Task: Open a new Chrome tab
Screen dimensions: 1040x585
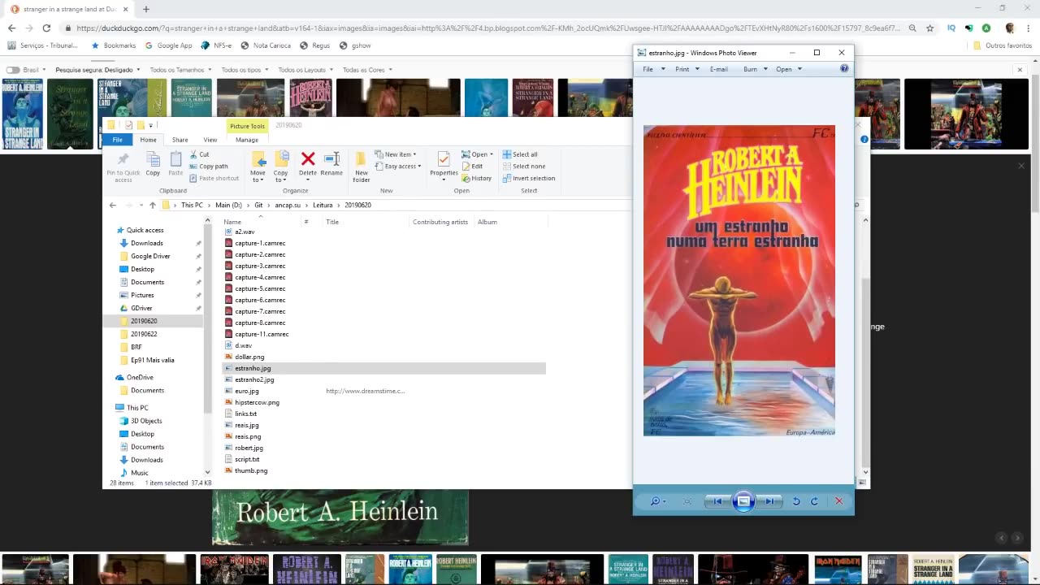Action: tap(146, 9)
